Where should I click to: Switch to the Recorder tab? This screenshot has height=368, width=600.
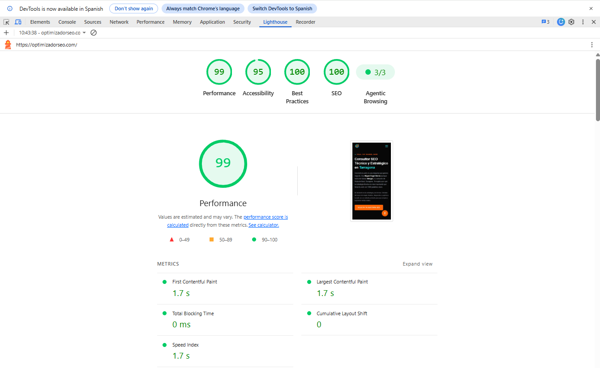point(305,22)
